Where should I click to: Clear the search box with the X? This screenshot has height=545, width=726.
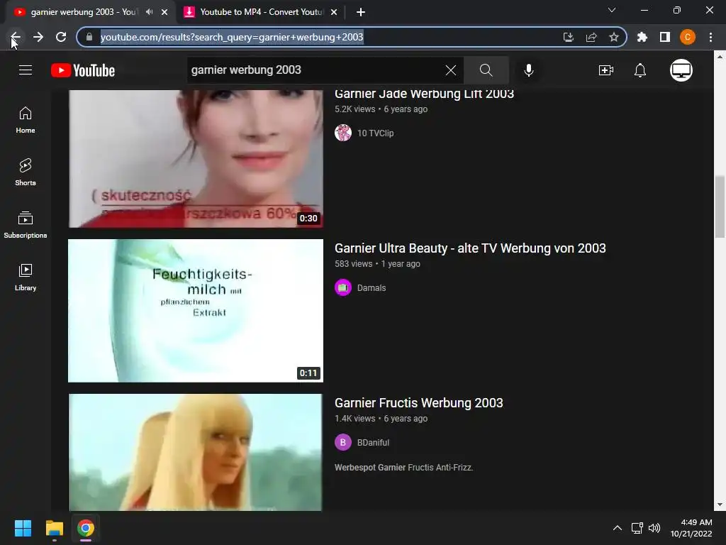pyautogui.click(x=450, y=70)
